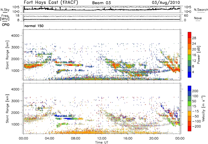Click the 'Freq. [MHz]' label
The height and width of the screenshot is (144, 208).
[5, 17]
